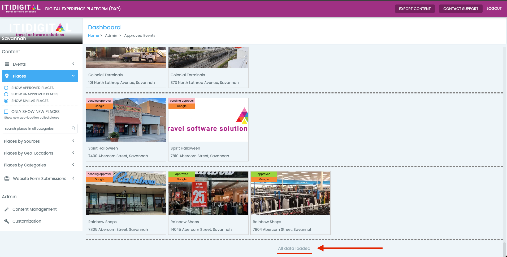Click the Contact Support button
Image resolution: width=507 pixels, height=257 pixels.
pyautogui.click(x=461, y=9)
